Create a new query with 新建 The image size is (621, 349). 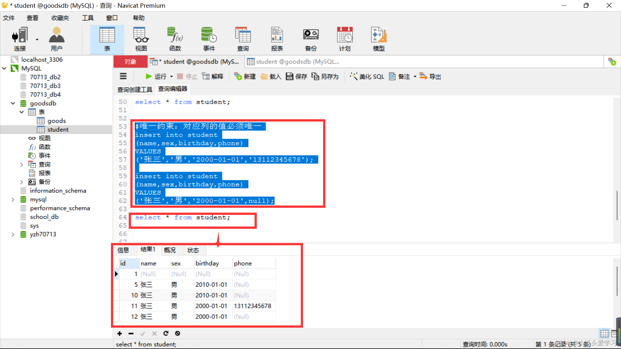(245, 77)
